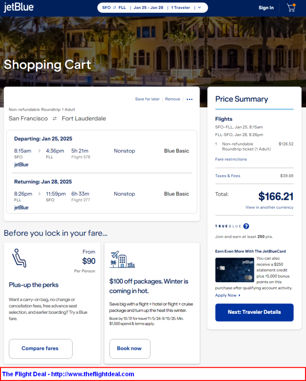Click Next: Traveler Details button

click(x=254, y=312)
